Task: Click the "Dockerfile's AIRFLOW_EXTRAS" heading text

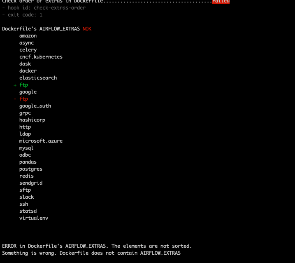Action: click(x=41, y=29)
